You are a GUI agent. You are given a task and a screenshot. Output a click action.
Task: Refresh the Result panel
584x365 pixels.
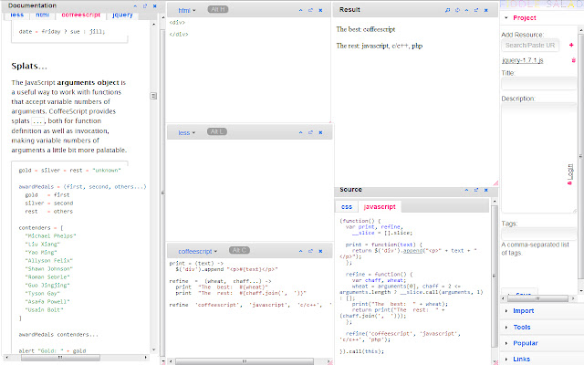[457, 10]
